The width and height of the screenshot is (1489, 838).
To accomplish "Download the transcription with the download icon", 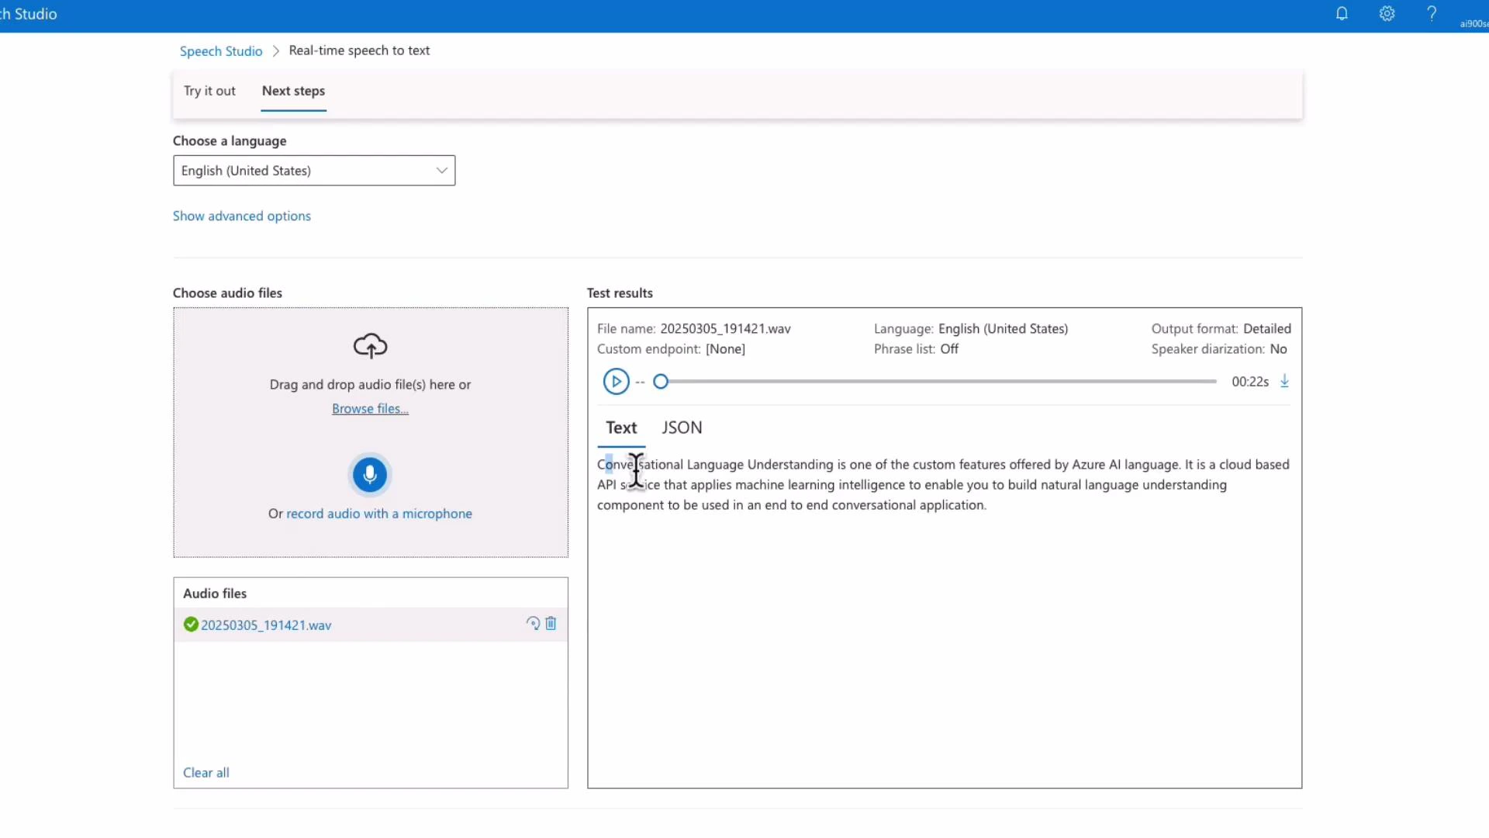I will point(1284,381).
